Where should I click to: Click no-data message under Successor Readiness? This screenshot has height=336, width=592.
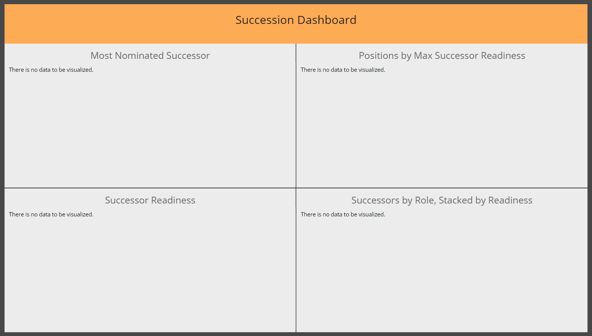pos(51,215)
